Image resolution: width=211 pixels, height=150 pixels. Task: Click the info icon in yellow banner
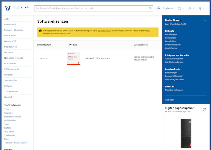(x=40, y=31)
